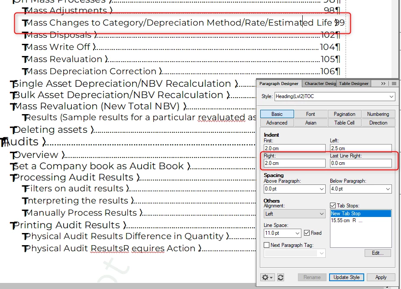The height and width of the screenshot is (289, 401).
Task: Click the Manually Process Results line
Action: (139, 213)
